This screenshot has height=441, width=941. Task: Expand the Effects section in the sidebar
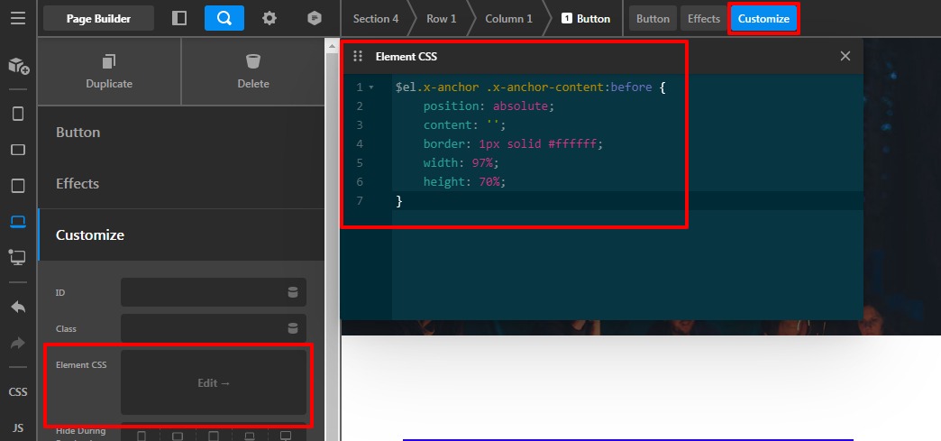coord(180,184)
